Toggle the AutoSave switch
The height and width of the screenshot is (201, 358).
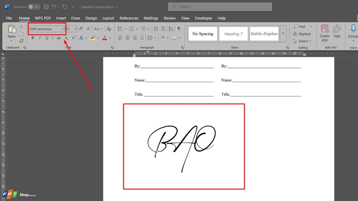(34, 7)
